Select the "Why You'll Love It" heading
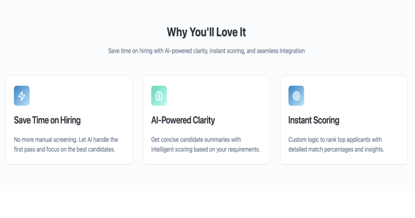The height and width of the screenshot is (218, 415). pos(206,32)
